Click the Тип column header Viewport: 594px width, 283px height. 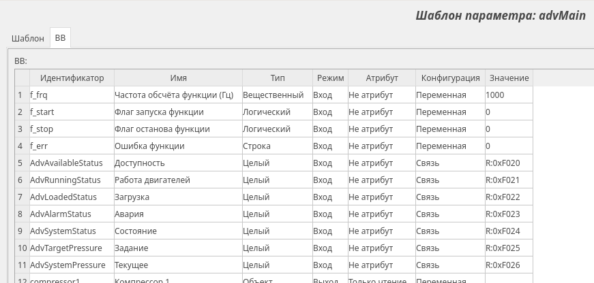click(278, 78)
